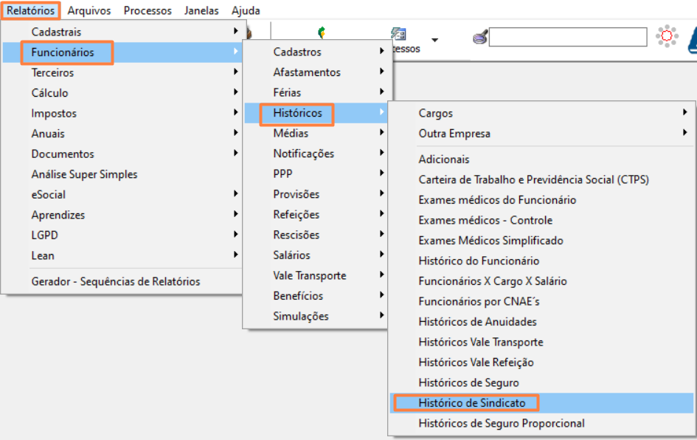Click Funcionários X Cargo X Salário
This screenshot has height=440, width=697.
click(x=492, y=281)
